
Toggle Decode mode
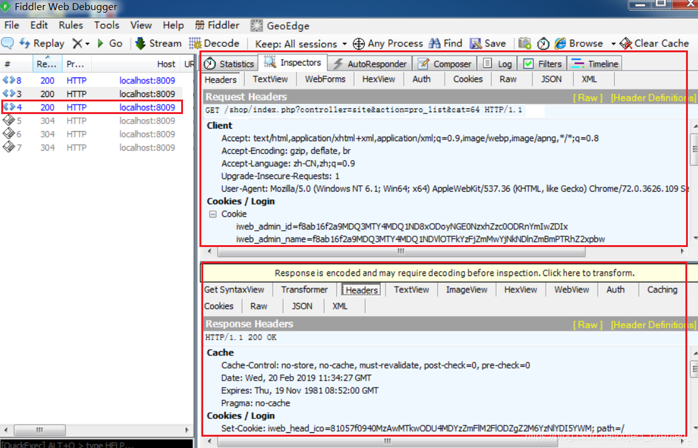click(x=215, y=43)
